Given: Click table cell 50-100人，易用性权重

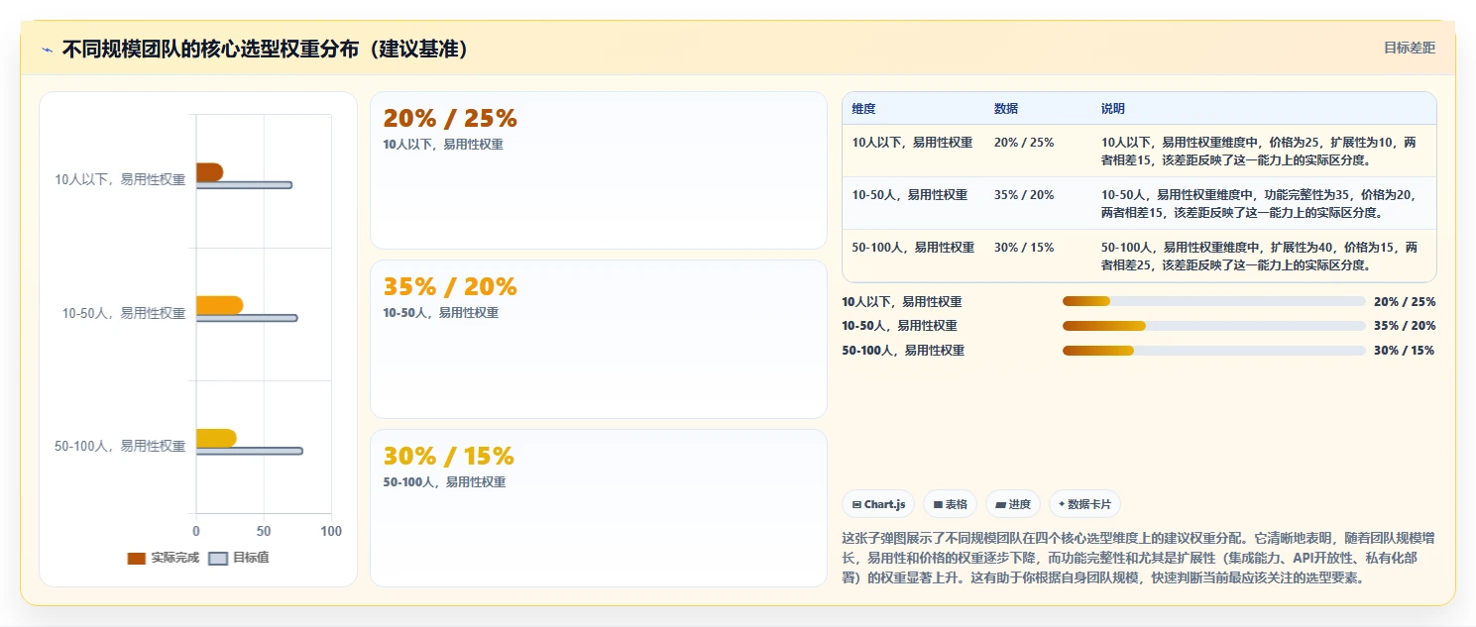Looking at the screenshot, I should click(x=913, y=248).
